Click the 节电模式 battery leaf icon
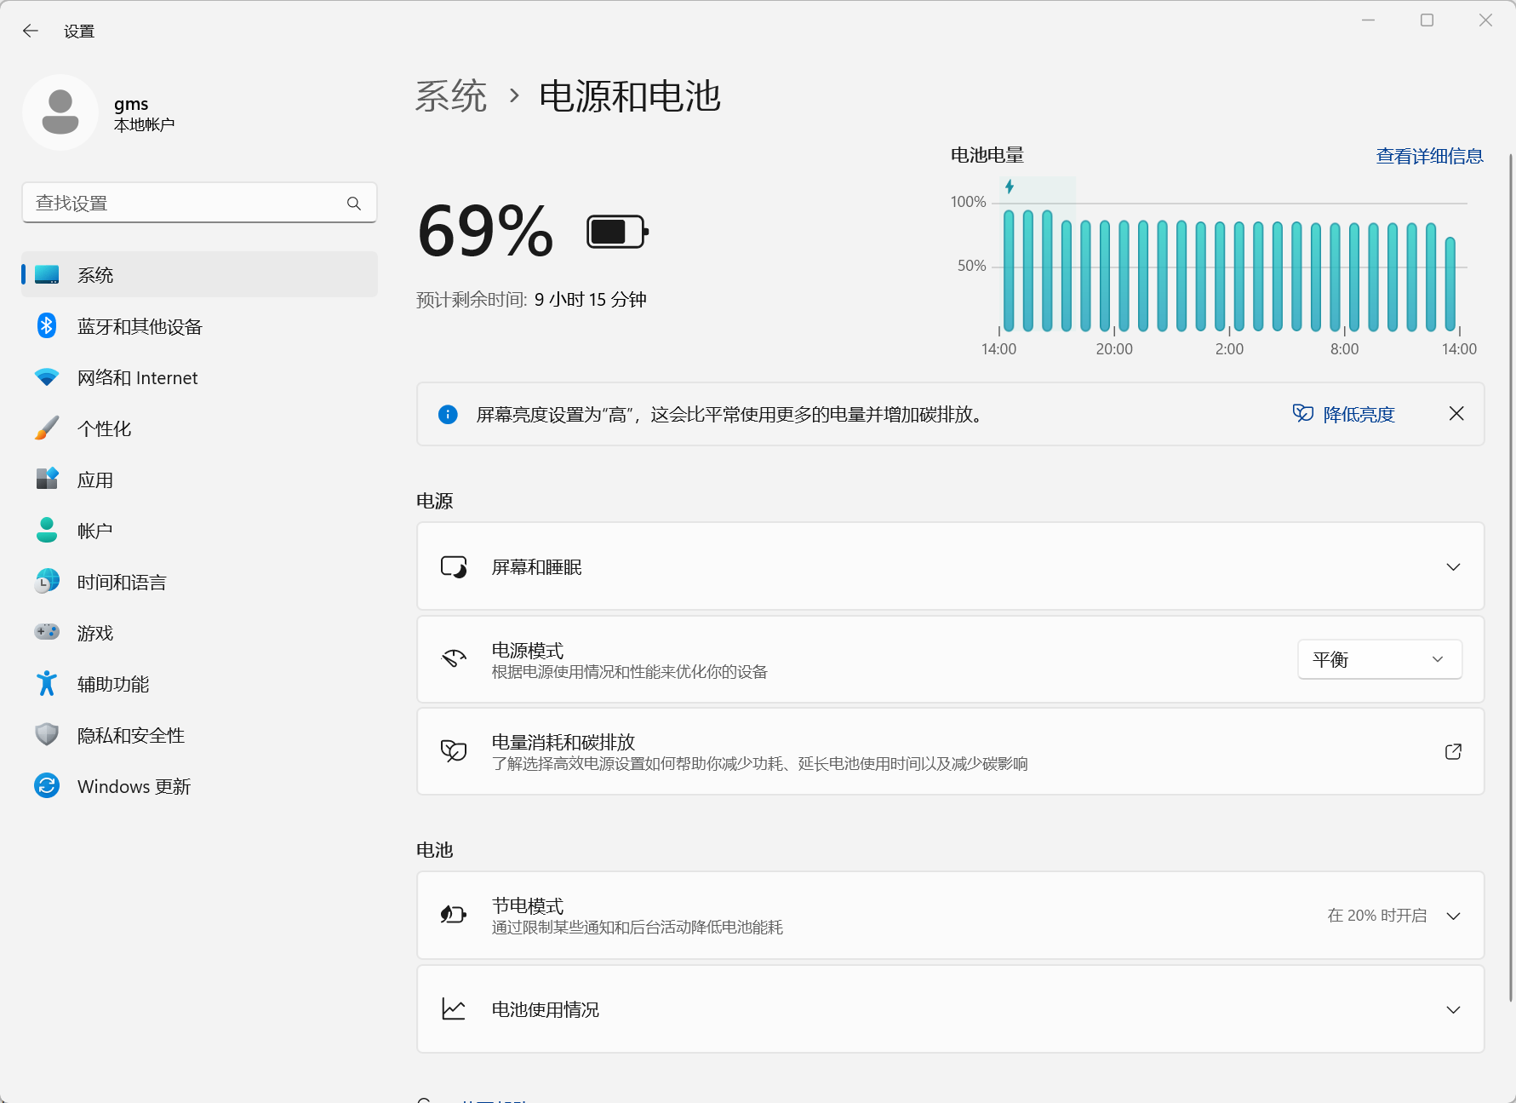This screenshot has width=1516, height=1103. [x=454, y=915]
